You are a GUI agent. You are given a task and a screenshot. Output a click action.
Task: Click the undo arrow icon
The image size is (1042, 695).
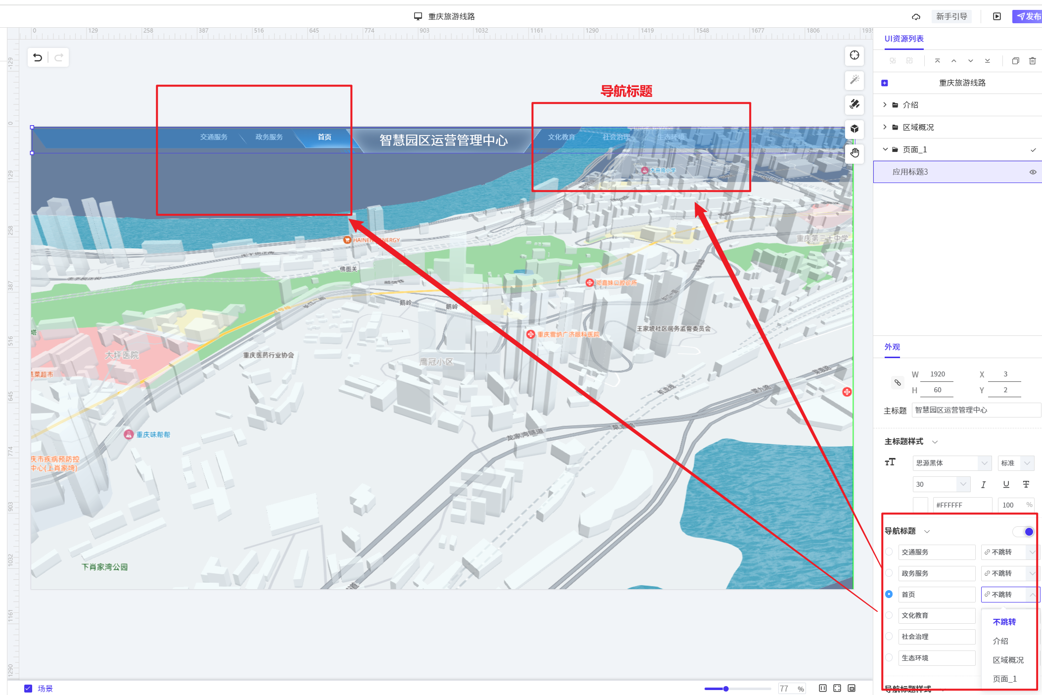pos(38,57)
